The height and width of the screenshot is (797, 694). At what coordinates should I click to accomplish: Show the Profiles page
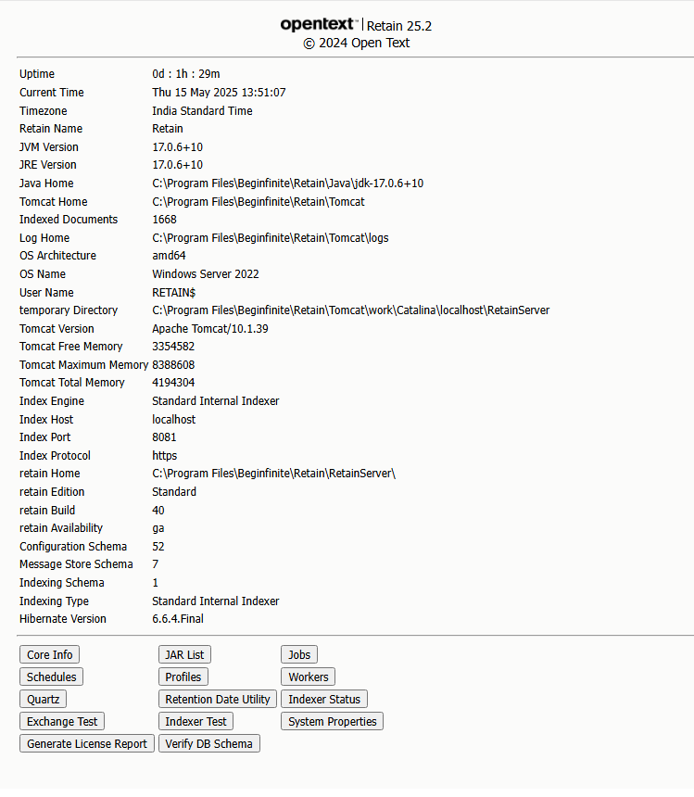click(183, 677)
